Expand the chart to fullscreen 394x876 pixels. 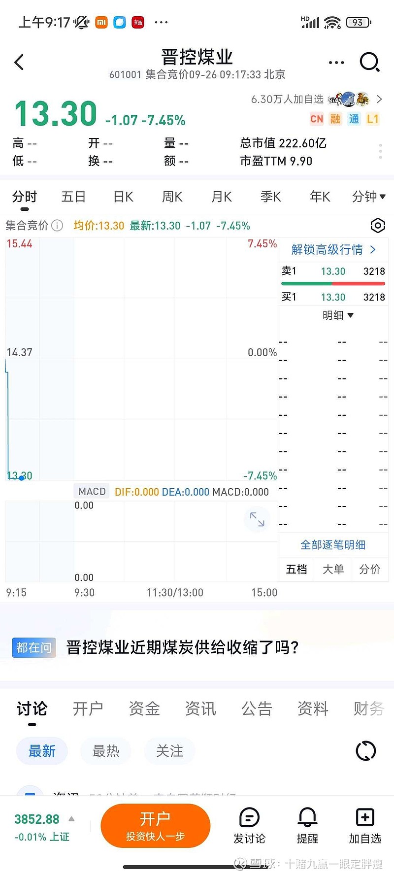(257, 519)
